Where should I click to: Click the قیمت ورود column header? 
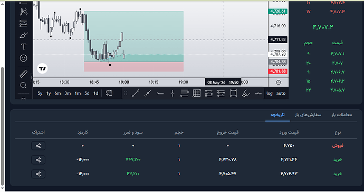tap(289, 132)
